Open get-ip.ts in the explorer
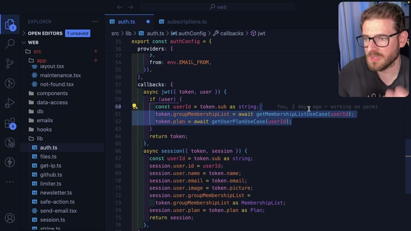Image resolution: width=411 pixels, height=231 pixels. pyautogui.click(x=50, y=166)
